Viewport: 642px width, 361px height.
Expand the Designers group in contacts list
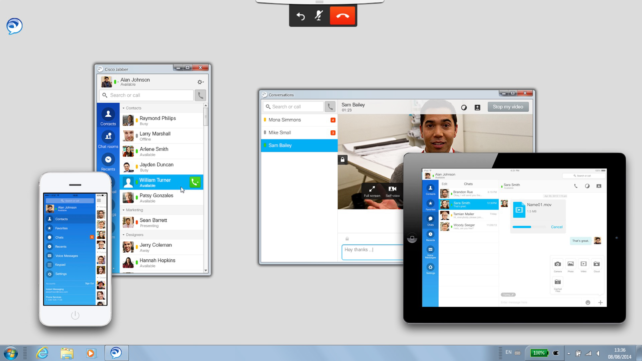point(124,235)
